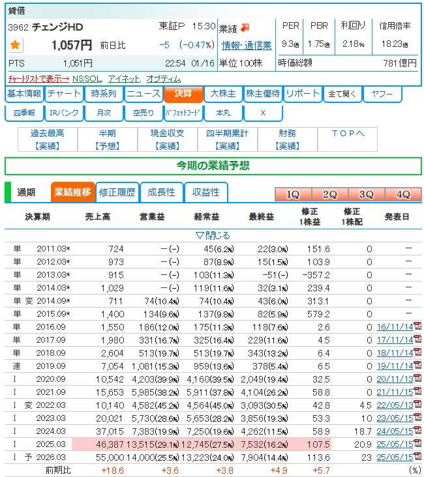The image size is (424, 477).
Task: Open PDF icon beside 17/11/14
Action: click(x=417, y=340)
